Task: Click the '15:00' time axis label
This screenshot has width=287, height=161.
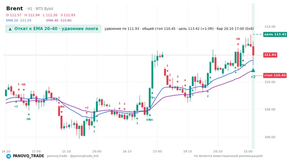Action: [x=248, y=152]
